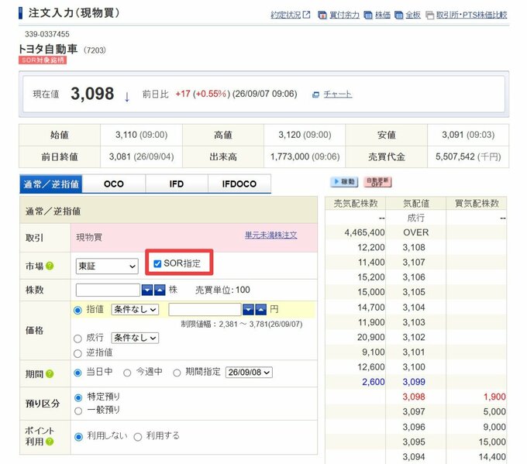Open the 約定状況 link

click(286, 15)
